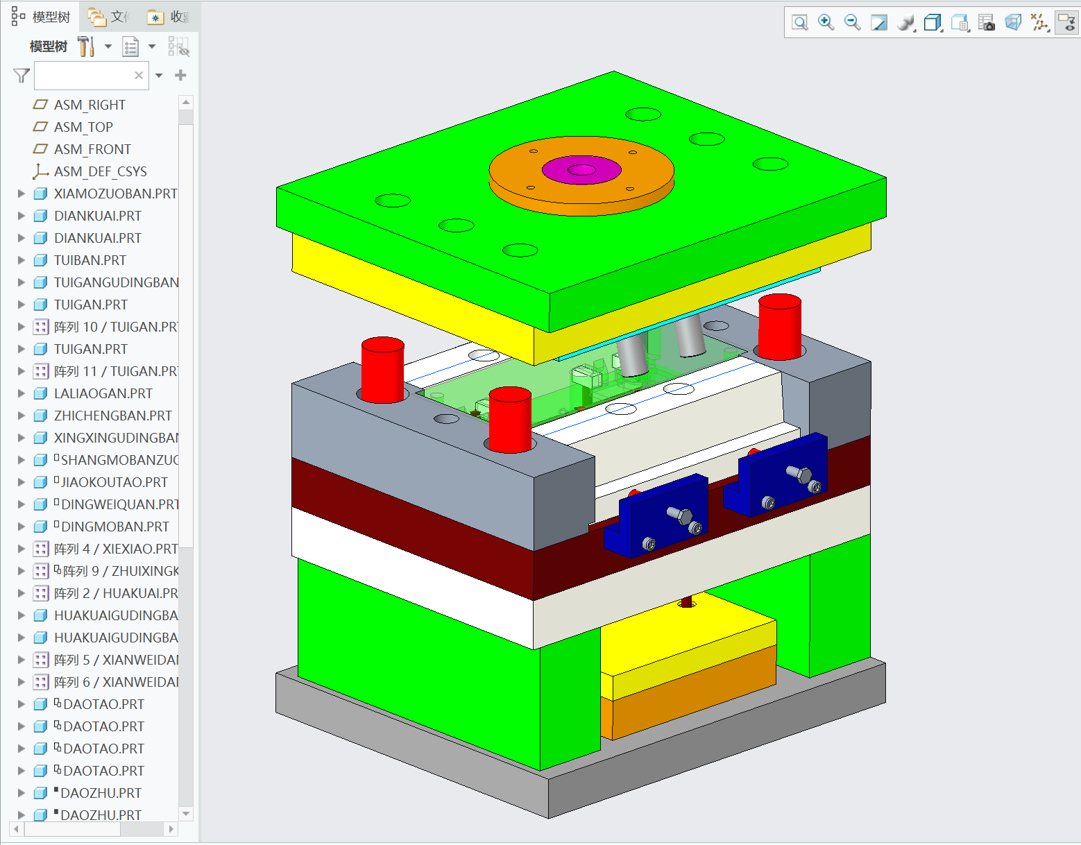
Task: Click the table with camera icon
Action: tap(986, 23)
